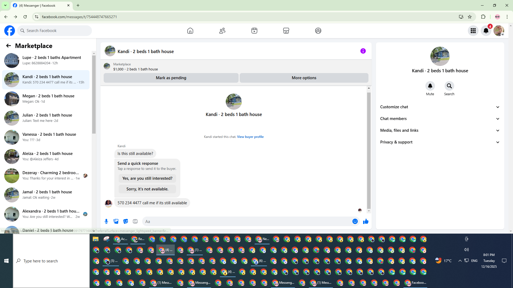Screen dimensions: 513x288
Task: Open the account profile picture menu
Action: click(x=499, y=31)
